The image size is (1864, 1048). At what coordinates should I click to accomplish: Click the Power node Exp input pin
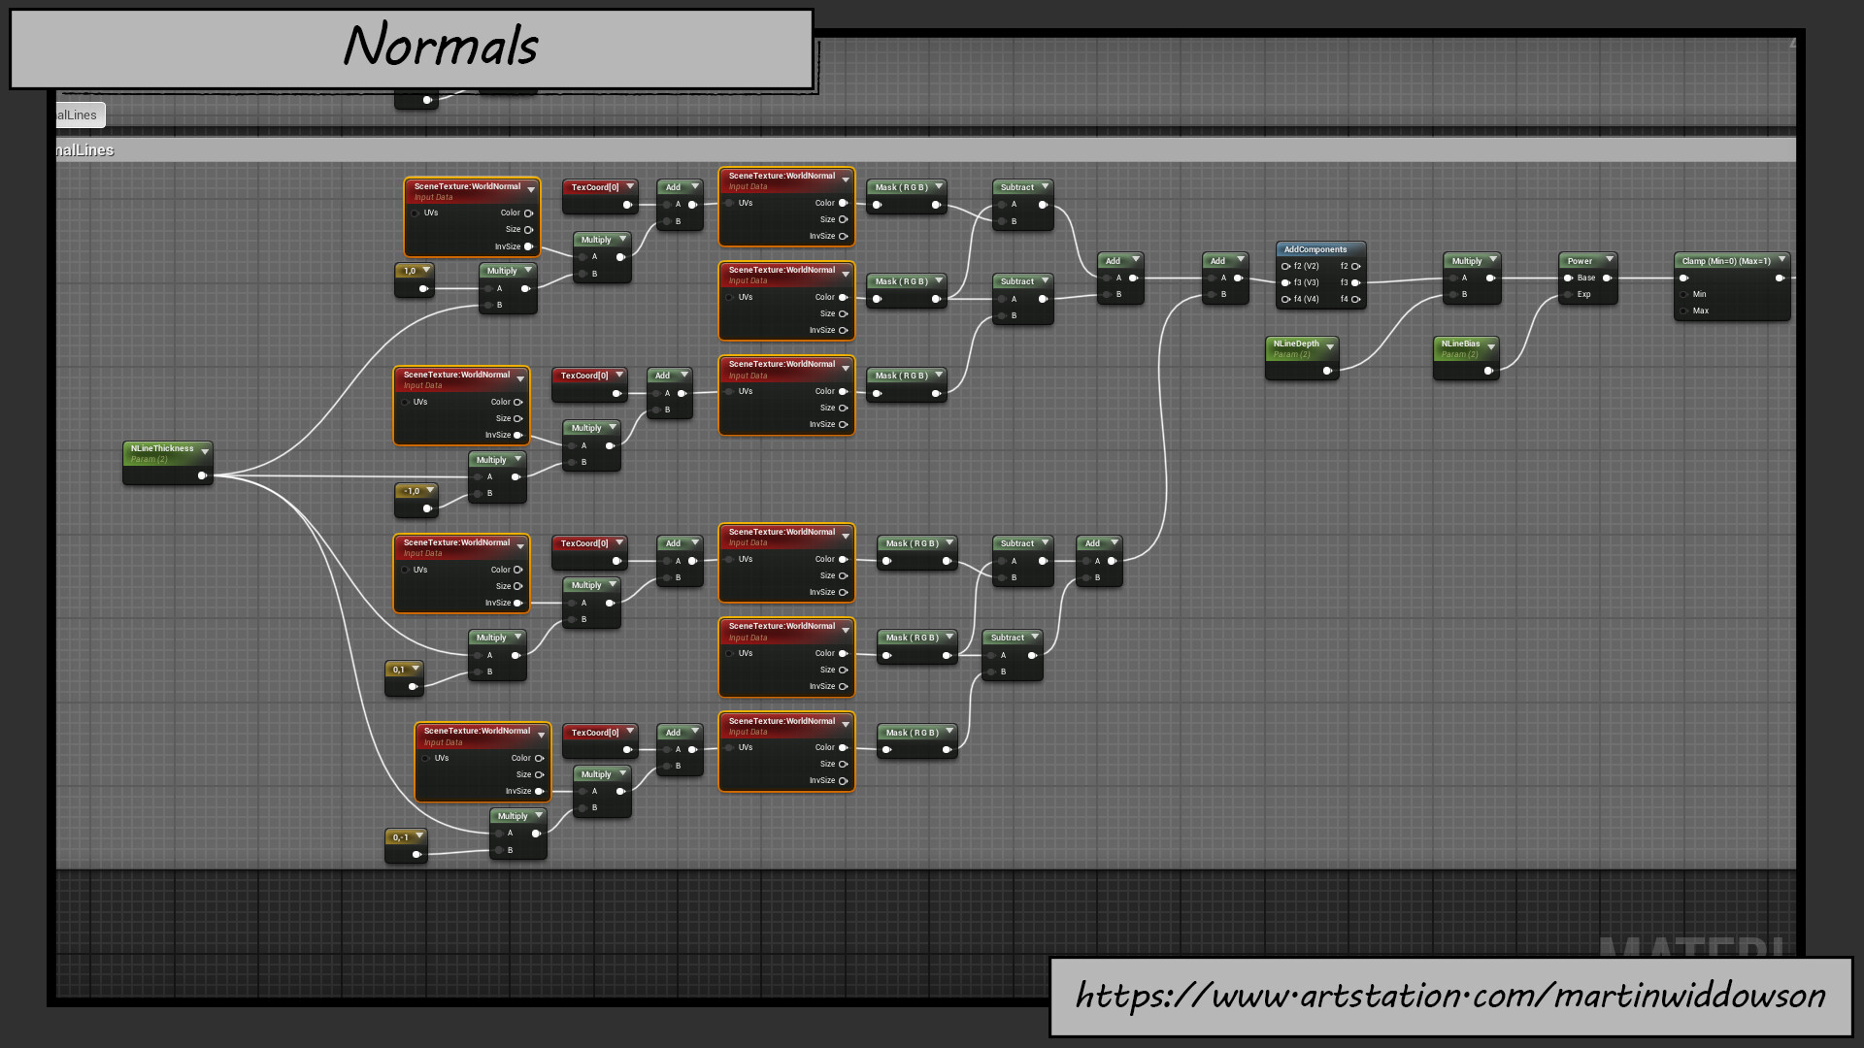[x=1568, y=294]
